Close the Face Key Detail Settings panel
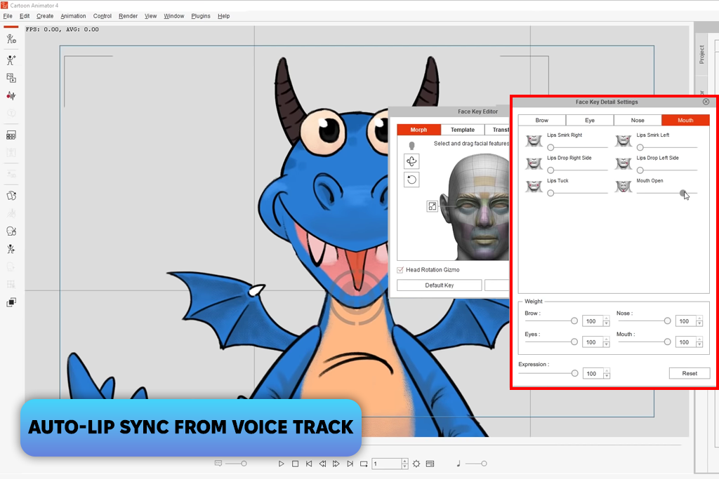This screenshot has height=479, width=719. click(x=706, y=102)
